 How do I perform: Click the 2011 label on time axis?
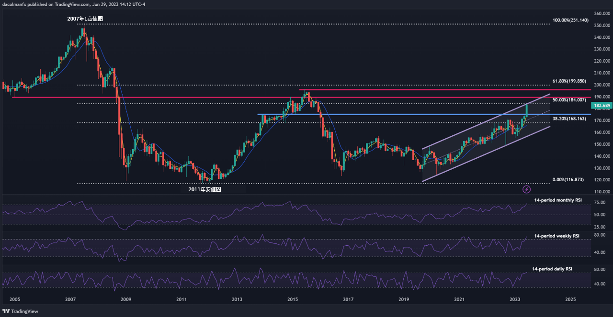182,299
